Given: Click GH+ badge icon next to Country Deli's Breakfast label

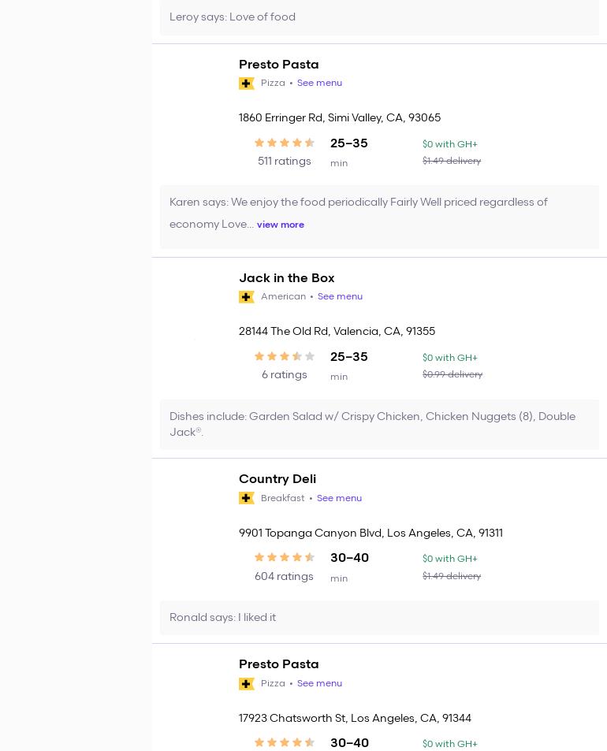Looking at the screenshot, I should coord(247,498).
